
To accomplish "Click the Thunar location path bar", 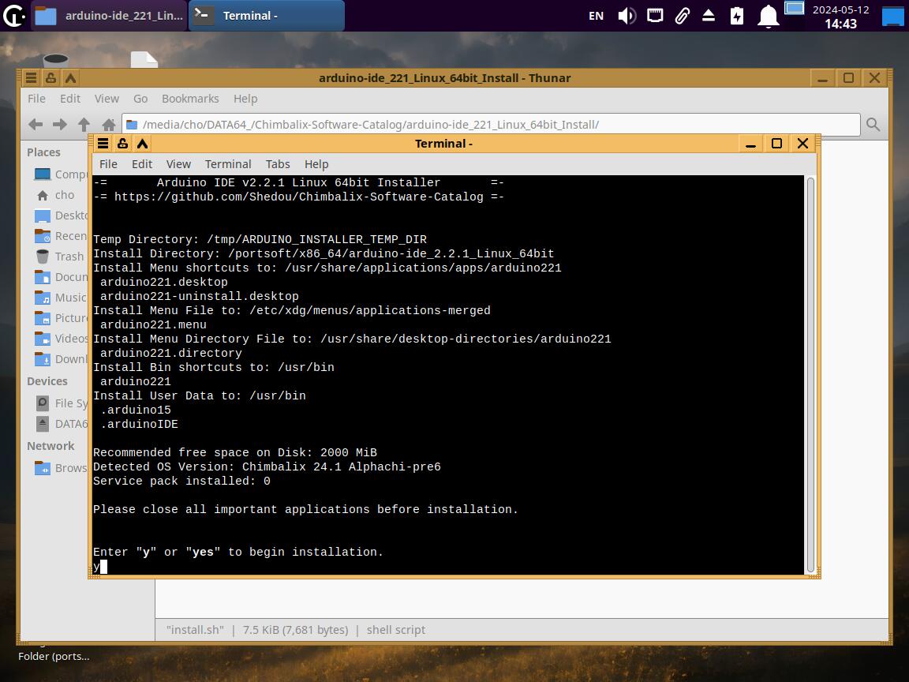I will point(491,125).
